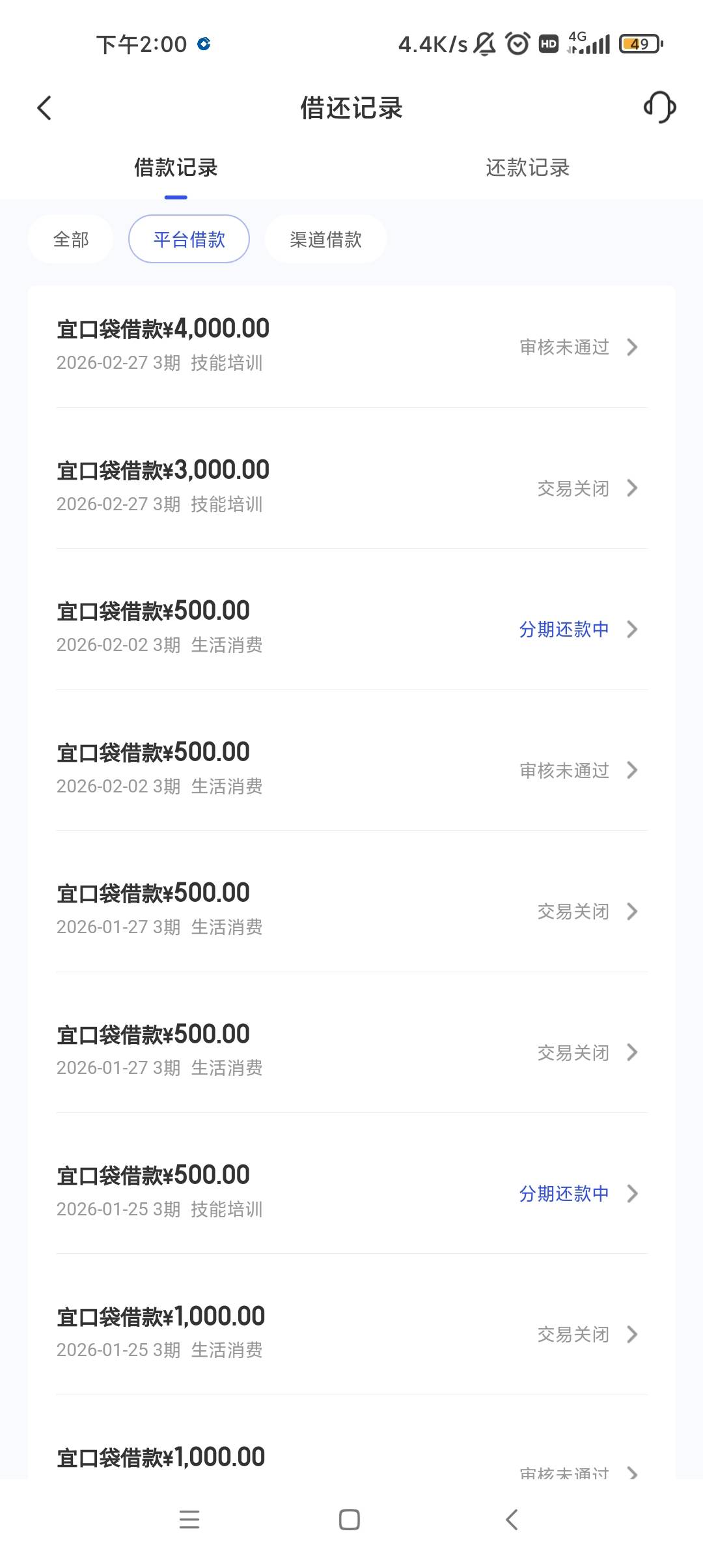Select the 全部 filter chip
The height and width of the screenshot is (1564, 703).
(71, 239)
